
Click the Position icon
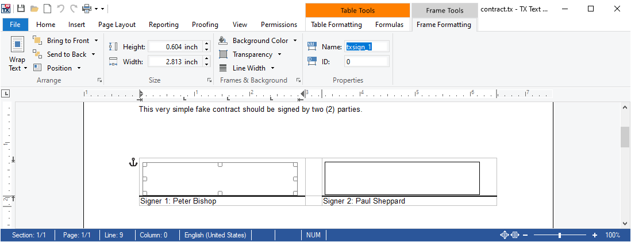(x=37, y=68)
